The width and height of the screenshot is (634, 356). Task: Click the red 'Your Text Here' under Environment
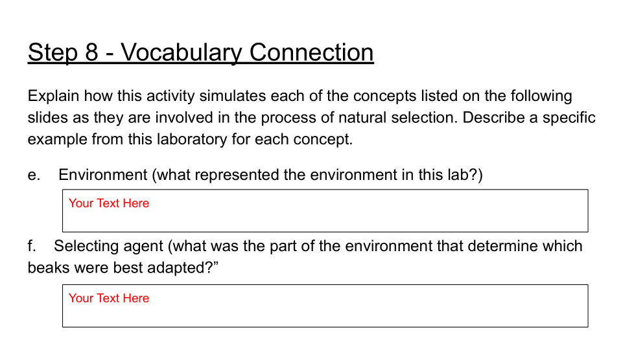(109, 203)
